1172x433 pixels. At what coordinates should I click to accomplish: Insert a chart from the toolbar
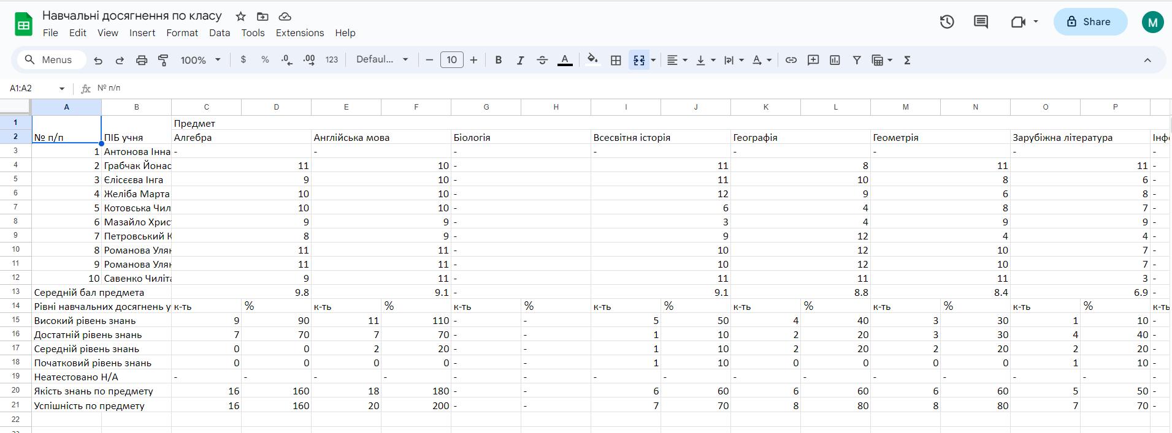(835, 60)
